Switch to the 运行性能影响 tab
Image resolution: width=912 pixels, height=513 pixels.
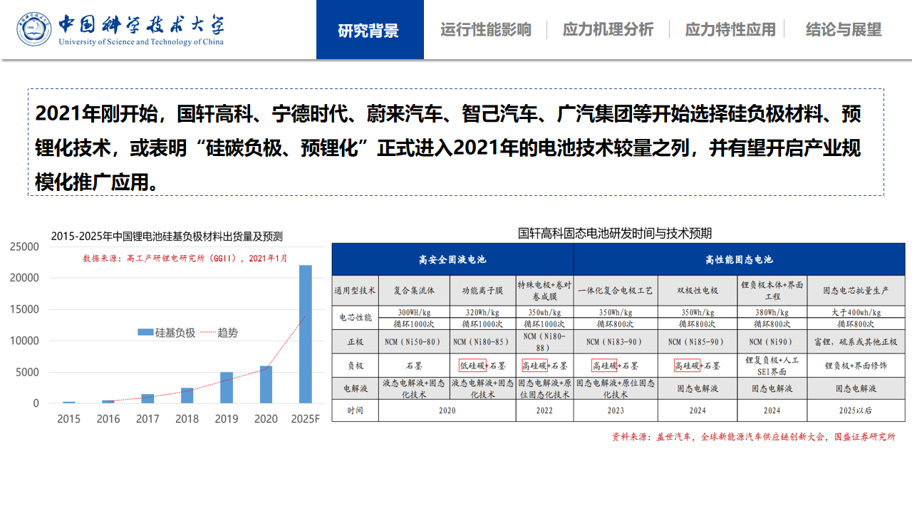pyautogui.click(x=485, y=30)
